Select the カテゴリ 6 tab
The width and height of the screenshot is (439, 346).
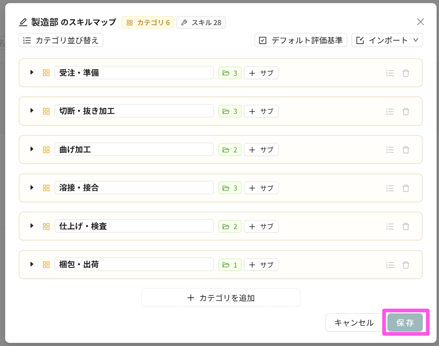[148, 22]
